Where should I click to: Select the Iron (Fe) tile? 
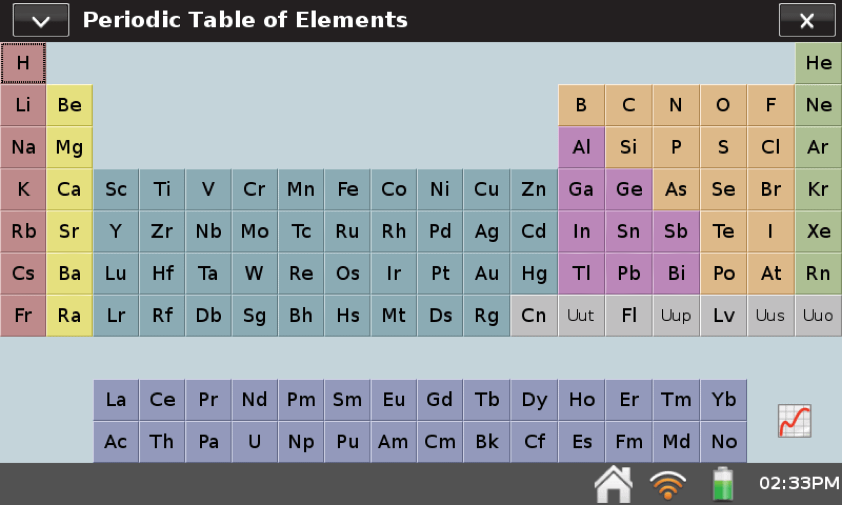pyautogui.click(x=347, y=189)
